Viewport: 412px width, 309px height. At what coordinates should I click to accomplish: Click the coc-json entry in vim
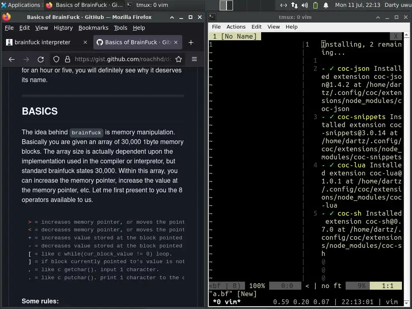(x=362, y=89)
